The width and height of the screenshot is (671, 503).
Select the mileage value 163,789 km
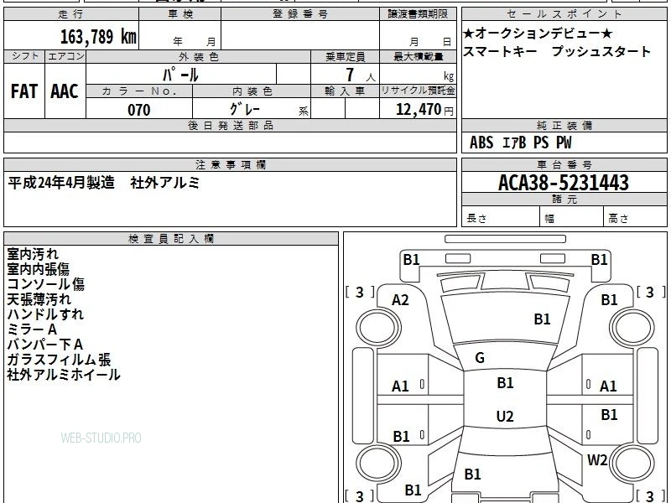[98, 36]
